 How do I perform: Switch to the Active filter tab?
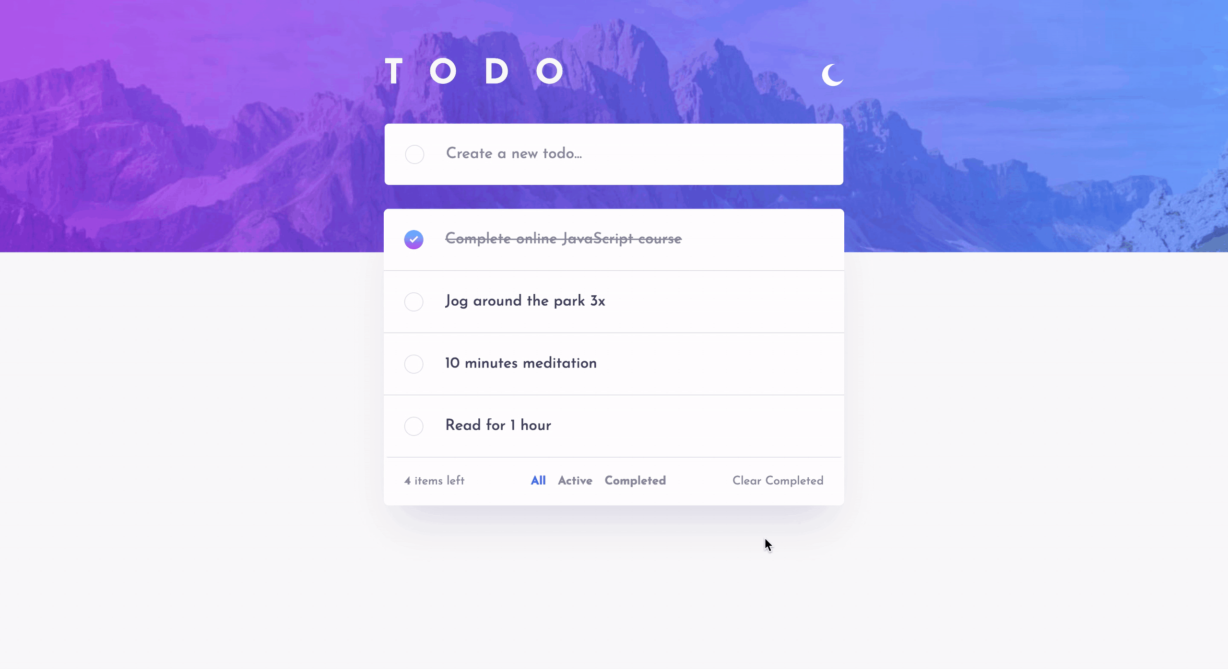click(575, 480)
